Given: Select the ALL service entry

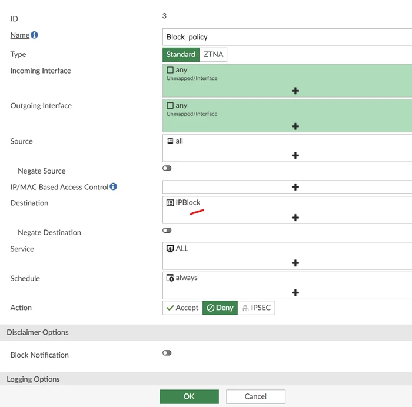Looking at the screenshot, I should (177, 248).
